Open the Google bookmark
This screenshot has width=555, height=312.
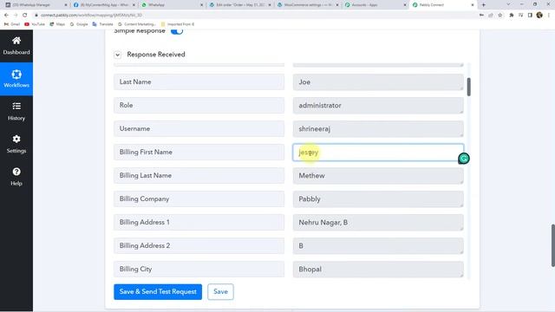point(79,24)
